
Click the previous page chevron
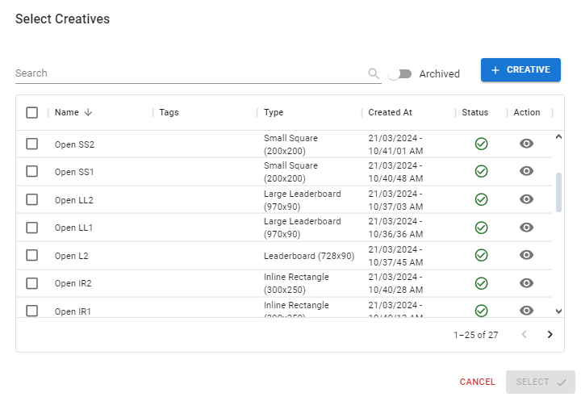pyautogui.click(x=524, y=334)
